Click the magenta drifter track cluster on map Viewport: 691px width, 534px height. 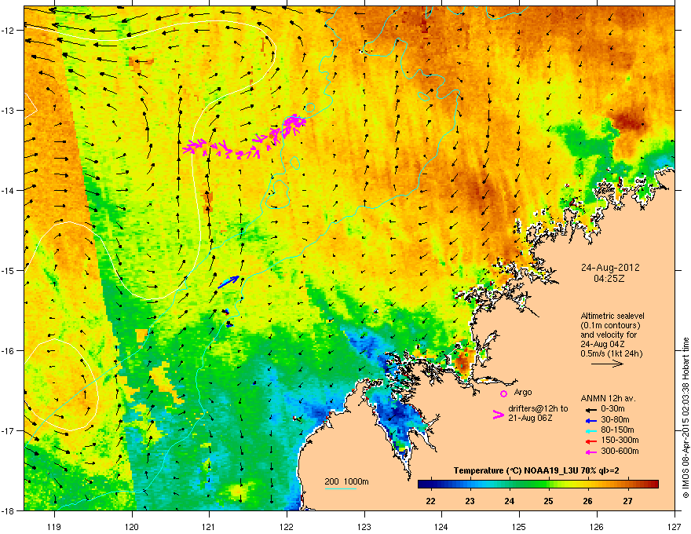[245, 137]
